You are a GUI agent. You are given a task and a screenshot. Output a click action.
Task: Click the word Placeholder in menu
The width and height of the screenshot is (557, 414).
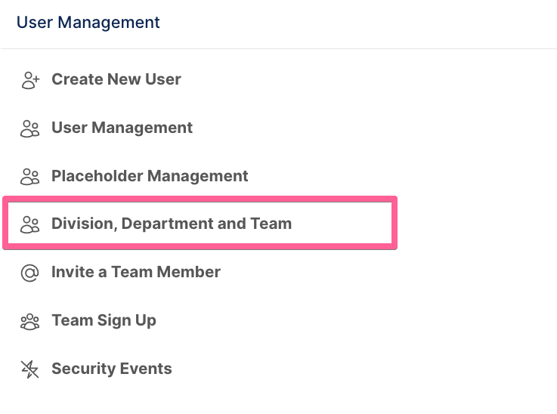(x=97, y=176)
